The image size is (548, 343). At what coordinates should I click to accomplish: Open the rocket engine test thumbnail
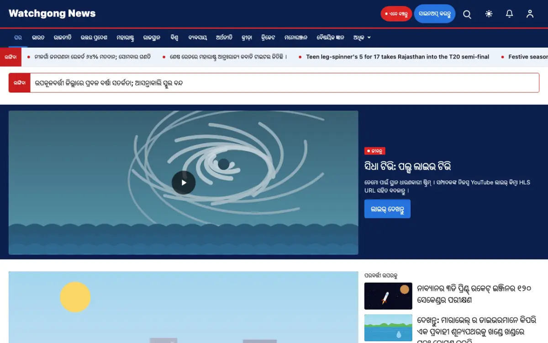tap(388, 296)
